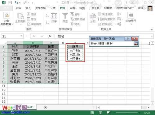Add a new sheet with plus button
155x115 pixels.
45,107
